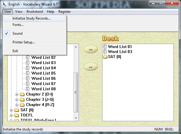This screenshot has height=134, width=181.
Task: Toggle the Sound checkmark option
Action: coord(34,33)
